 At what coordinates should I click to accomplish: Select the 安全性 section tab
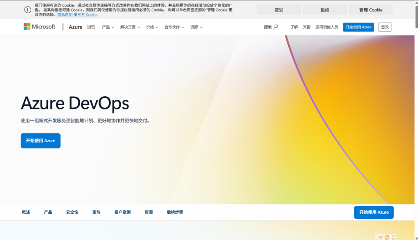point(72,212)
